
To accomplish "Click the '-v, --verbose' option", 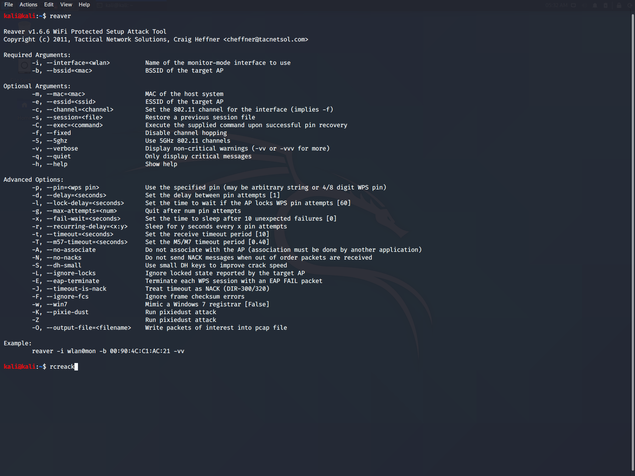I will pos(55,148).
